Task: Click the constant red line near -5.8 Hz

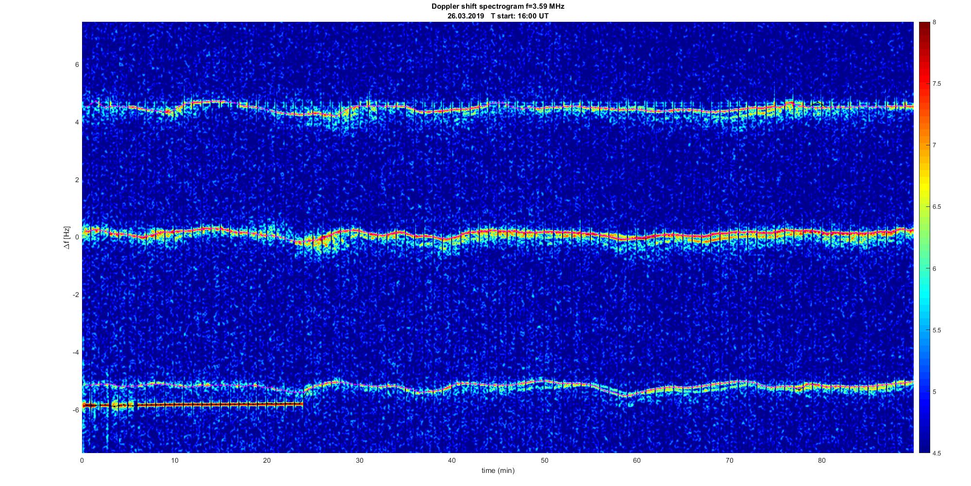Action: (193, 404)
